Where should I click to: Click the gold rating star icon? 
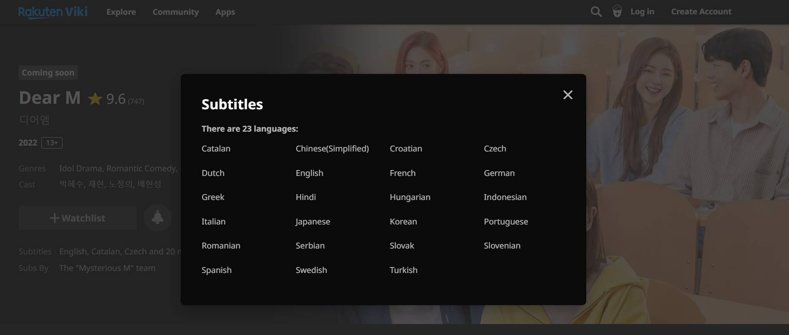coord(95,99)
